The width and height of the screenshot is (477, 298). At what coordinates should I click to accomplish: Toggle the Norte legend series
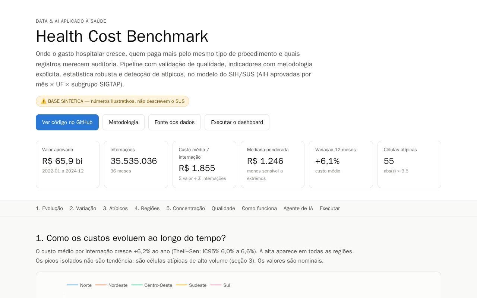point(79,285)
